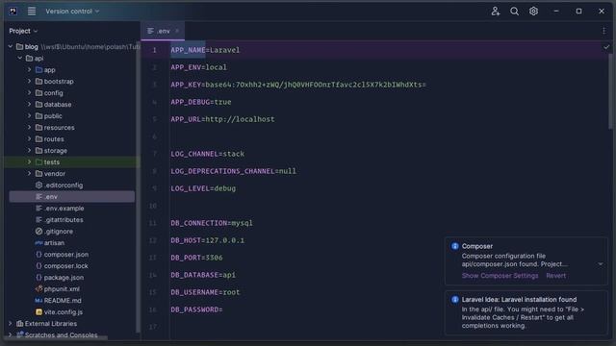Click the inspections checkmark widget in editor
Screen dimensions: 616x346
[x=606, y=47]
